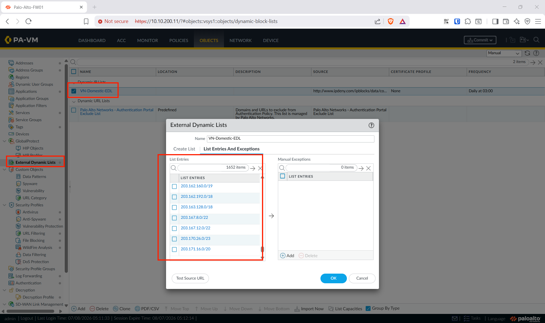Click the right arrow to move entries to exceptions

tap(271, 216)
